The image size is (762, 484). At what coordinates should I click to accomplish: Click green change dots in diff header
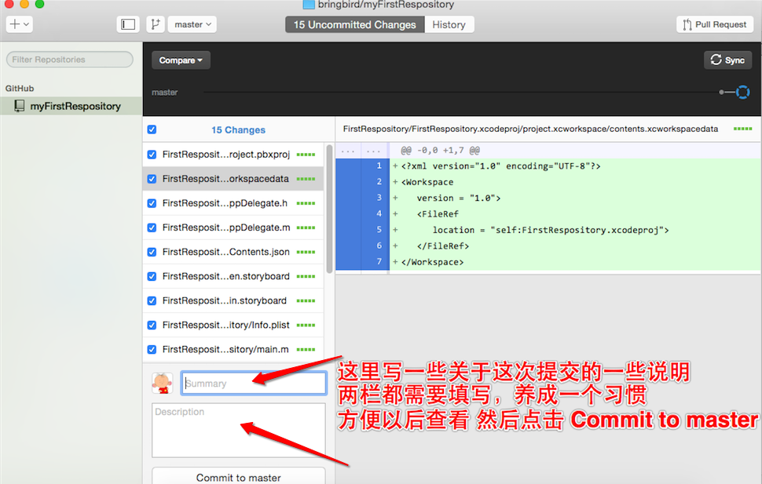742,129
